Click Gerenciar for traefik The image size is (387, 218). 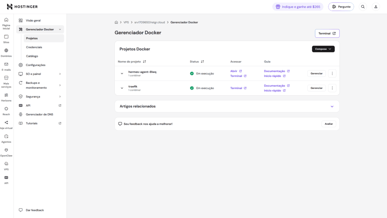316,88
